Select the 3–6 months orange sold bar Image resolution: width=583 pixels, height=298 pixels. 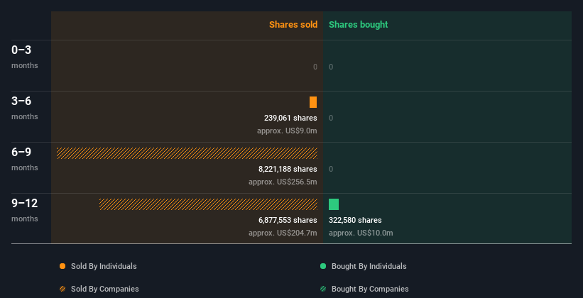click(x=313, y=102)
